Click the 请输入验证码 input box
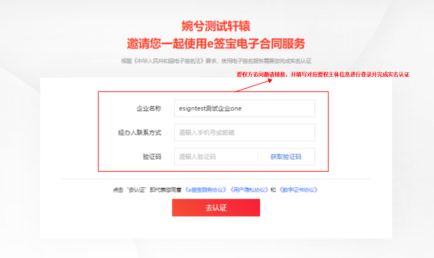This screenshot has width=434, height=258. coord(216,157)
